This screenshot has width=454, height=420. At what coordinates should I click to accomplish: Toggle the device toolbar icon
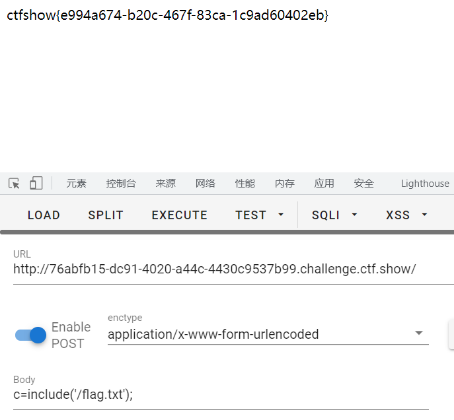(36, 183)
